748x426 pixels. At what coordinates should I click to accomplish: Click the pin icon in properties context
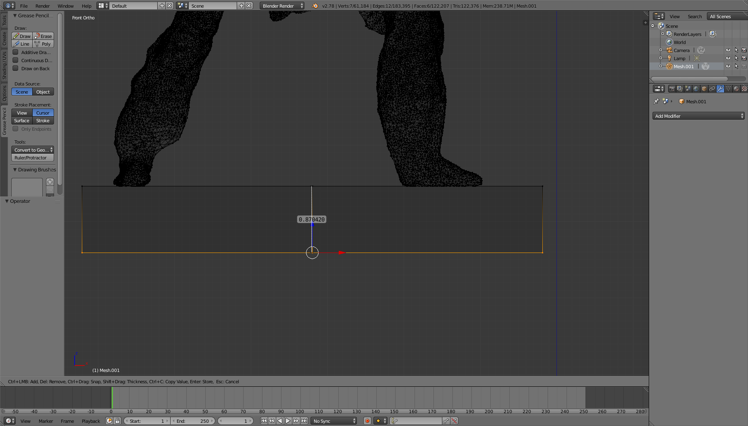pos(656,101)
